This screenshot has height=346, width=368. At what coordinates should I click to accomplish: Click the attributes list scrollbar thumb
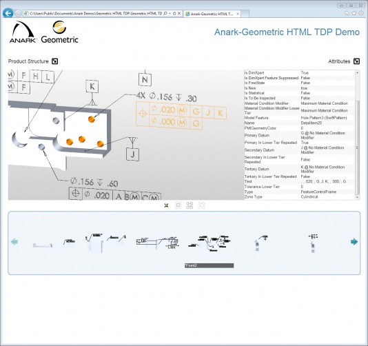[357, 147]
